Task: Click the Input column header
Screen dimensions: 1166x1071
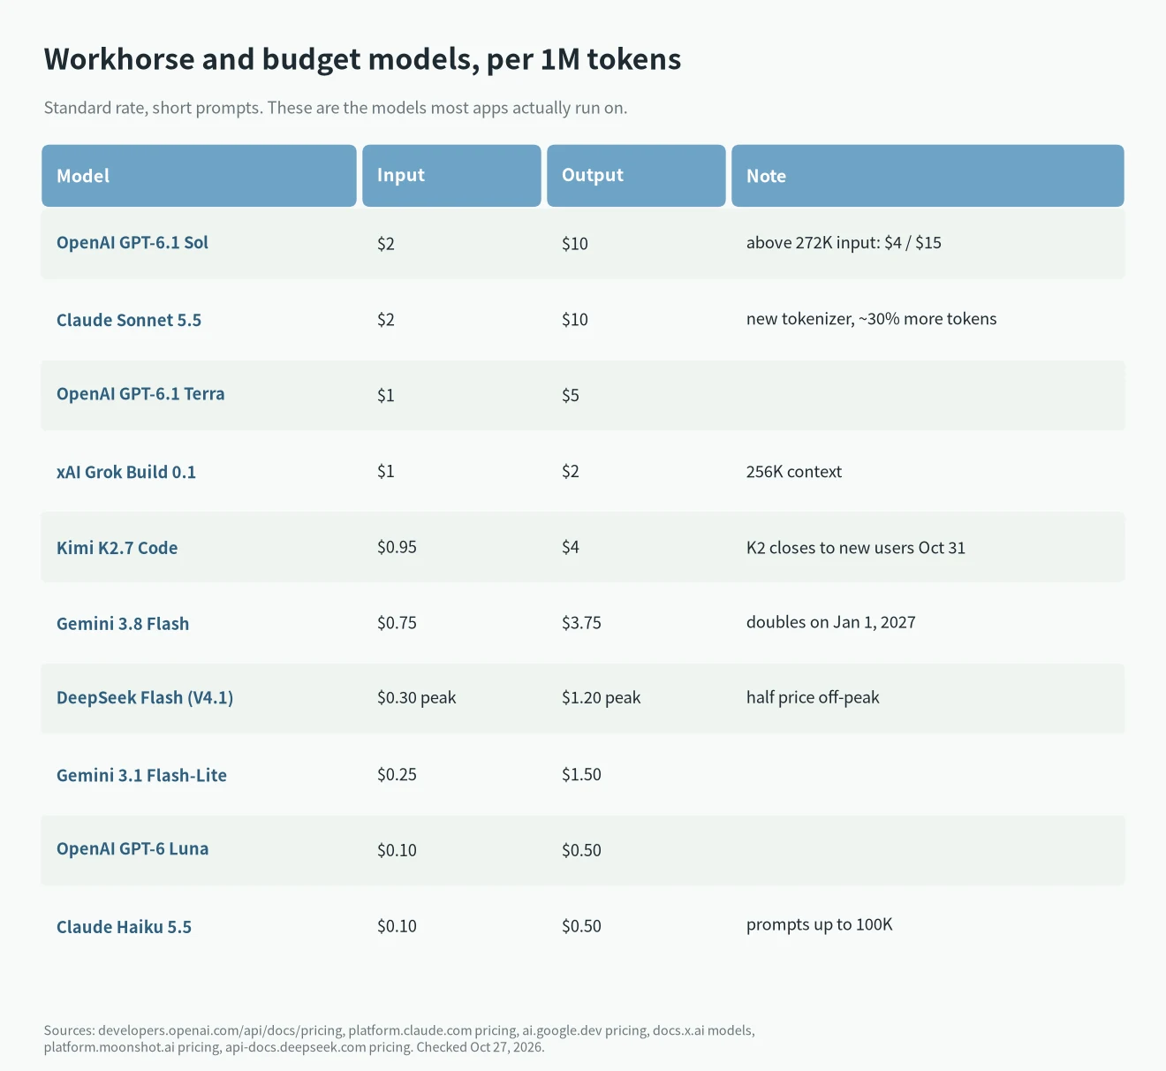Action: click(x=451, y=176)
